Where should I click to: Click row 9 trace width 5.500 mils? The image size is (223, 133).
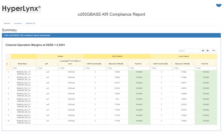click(x=71, y=115)
